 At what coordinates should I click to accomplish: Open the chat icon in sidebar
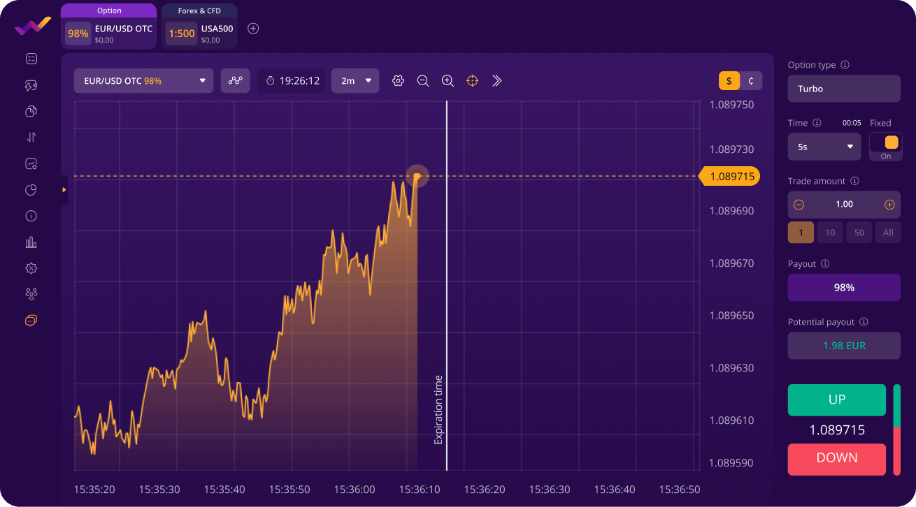point(31,321)
